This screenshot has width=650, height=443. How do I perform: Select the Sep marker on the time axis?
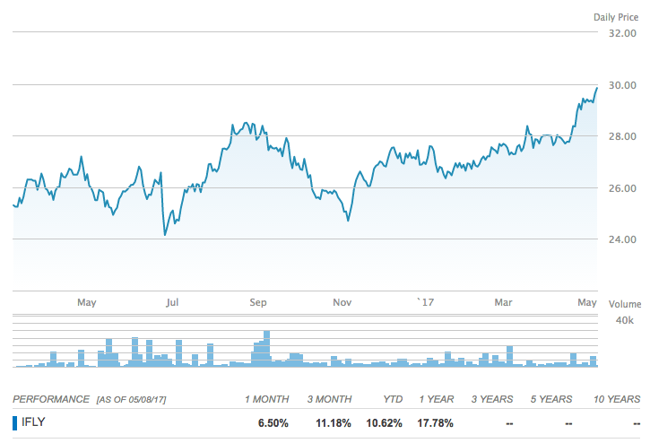[x=257, y=303]
